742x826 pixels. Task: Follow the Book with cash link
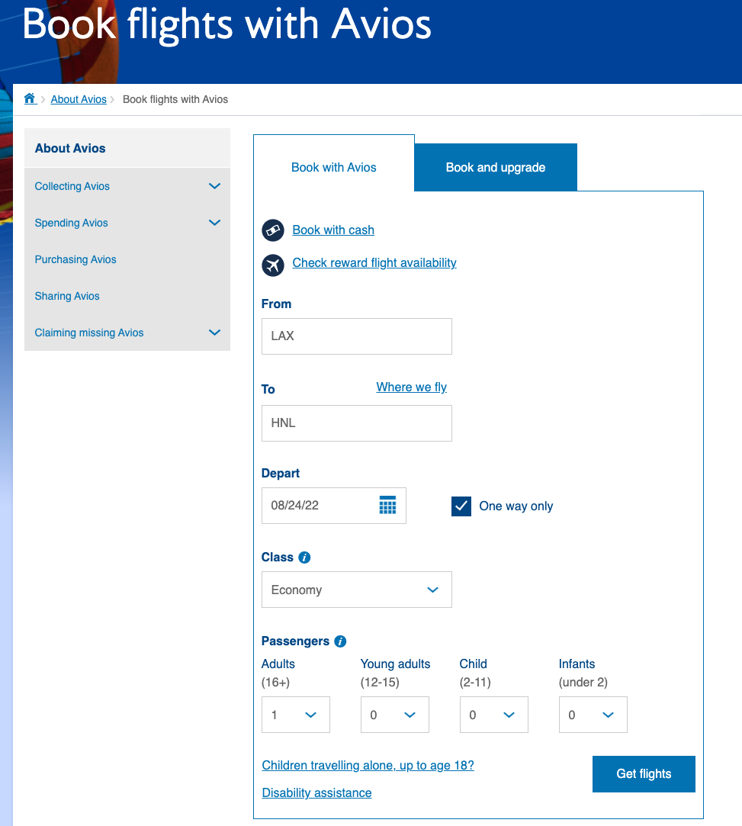pos(333,230)
